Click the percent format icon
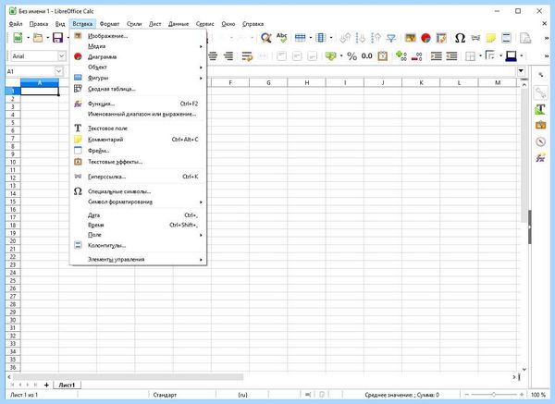Viewport: 555px width, 404px height. 351,55
